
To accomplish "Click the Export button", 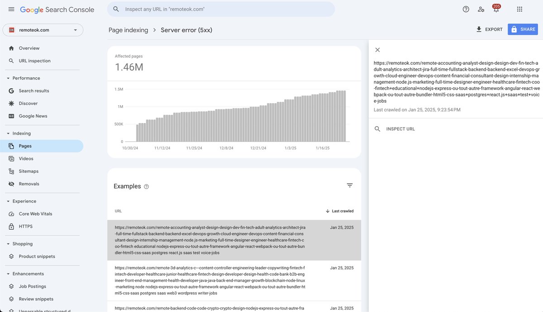I will click(x=489, y=29).
